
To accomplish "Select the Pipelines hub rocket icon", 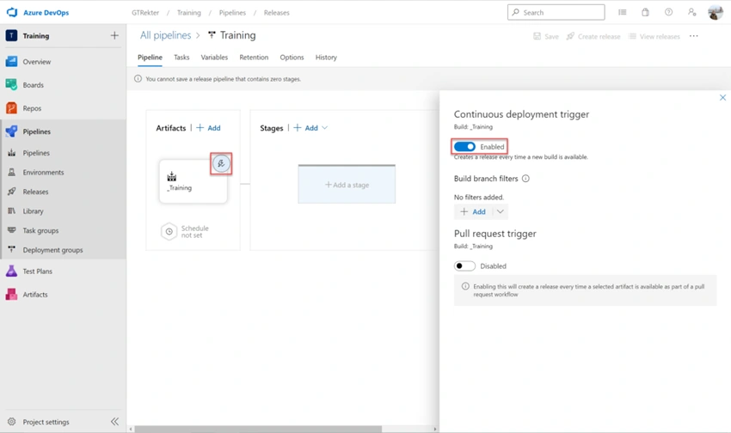I will (11, 131).
